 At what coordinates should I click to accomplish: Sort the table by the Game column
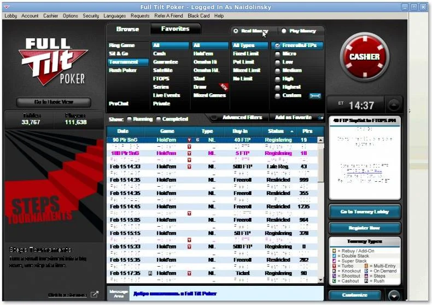pyautogui.click(x=167, y=131)
